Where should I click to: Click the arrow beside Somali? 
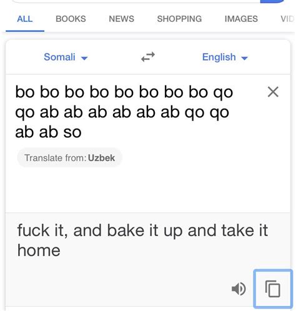point(84,58)
